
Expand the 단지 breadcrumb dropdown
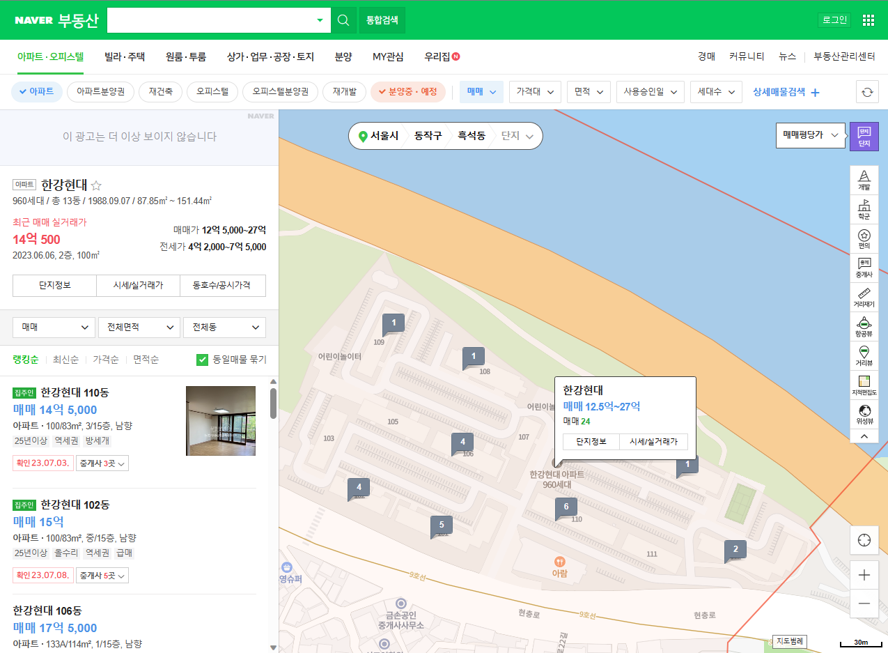pyautogui.click(x=517, y=136)
